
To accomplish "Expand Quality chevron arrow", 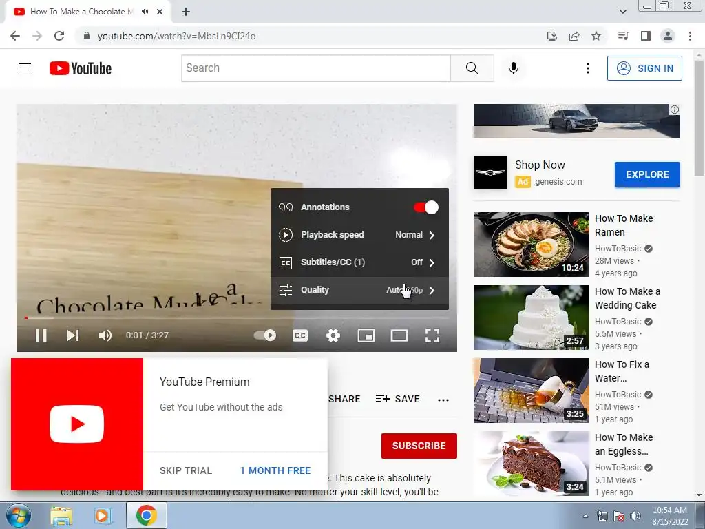I will tap(432, 290).
